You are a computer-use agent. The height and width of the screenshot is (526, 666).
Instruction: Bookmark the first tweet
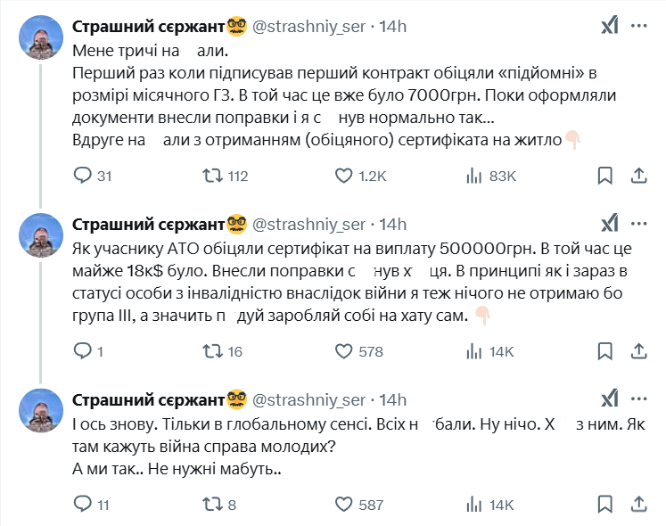click(x=604, y=176)
